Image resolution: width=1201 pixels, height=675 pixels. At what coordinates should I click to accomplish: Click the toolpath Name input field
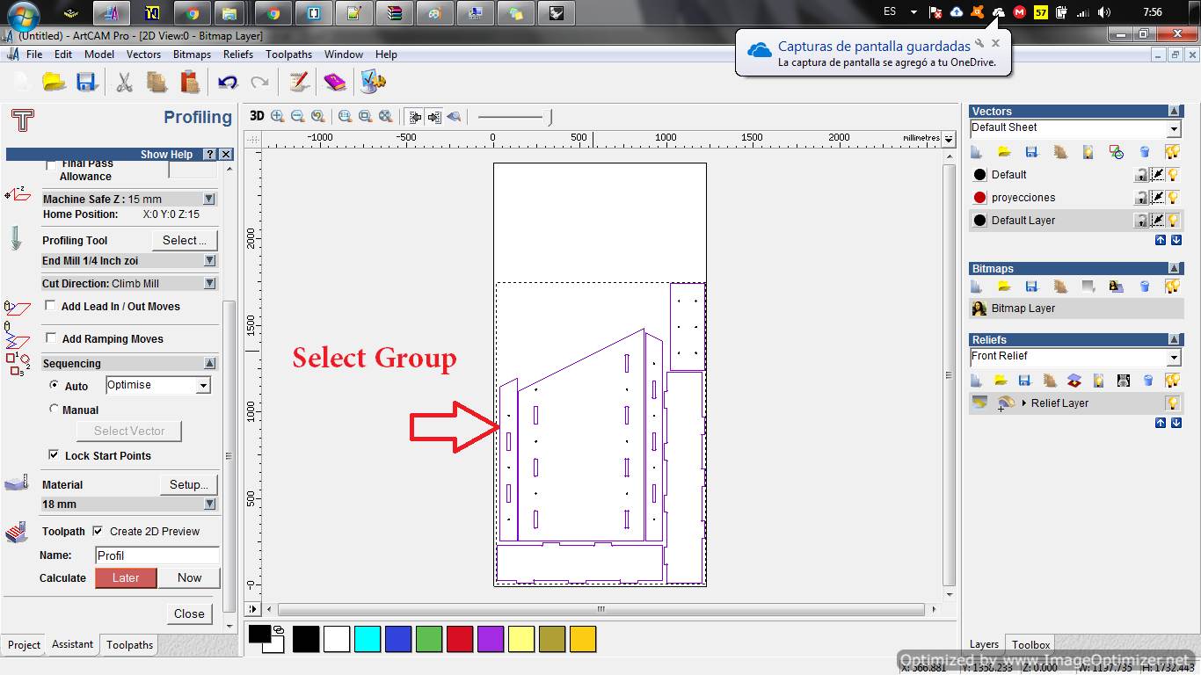click(x=156, y=555)
